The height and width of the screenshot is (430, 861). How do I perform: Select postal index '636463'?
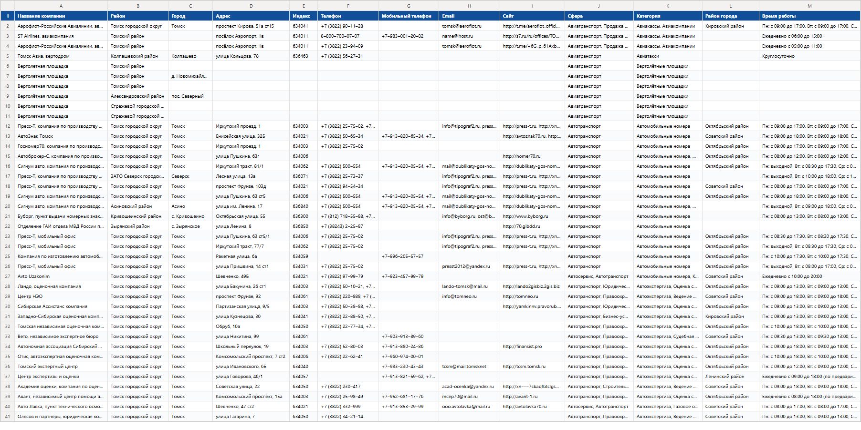[x=304, y=56]
